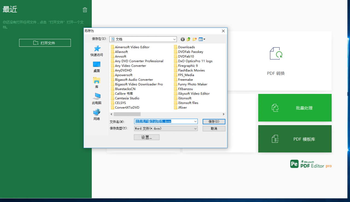Click the green back navigation arrow
The width and height of the screenshot is (350, 202).
182,39
